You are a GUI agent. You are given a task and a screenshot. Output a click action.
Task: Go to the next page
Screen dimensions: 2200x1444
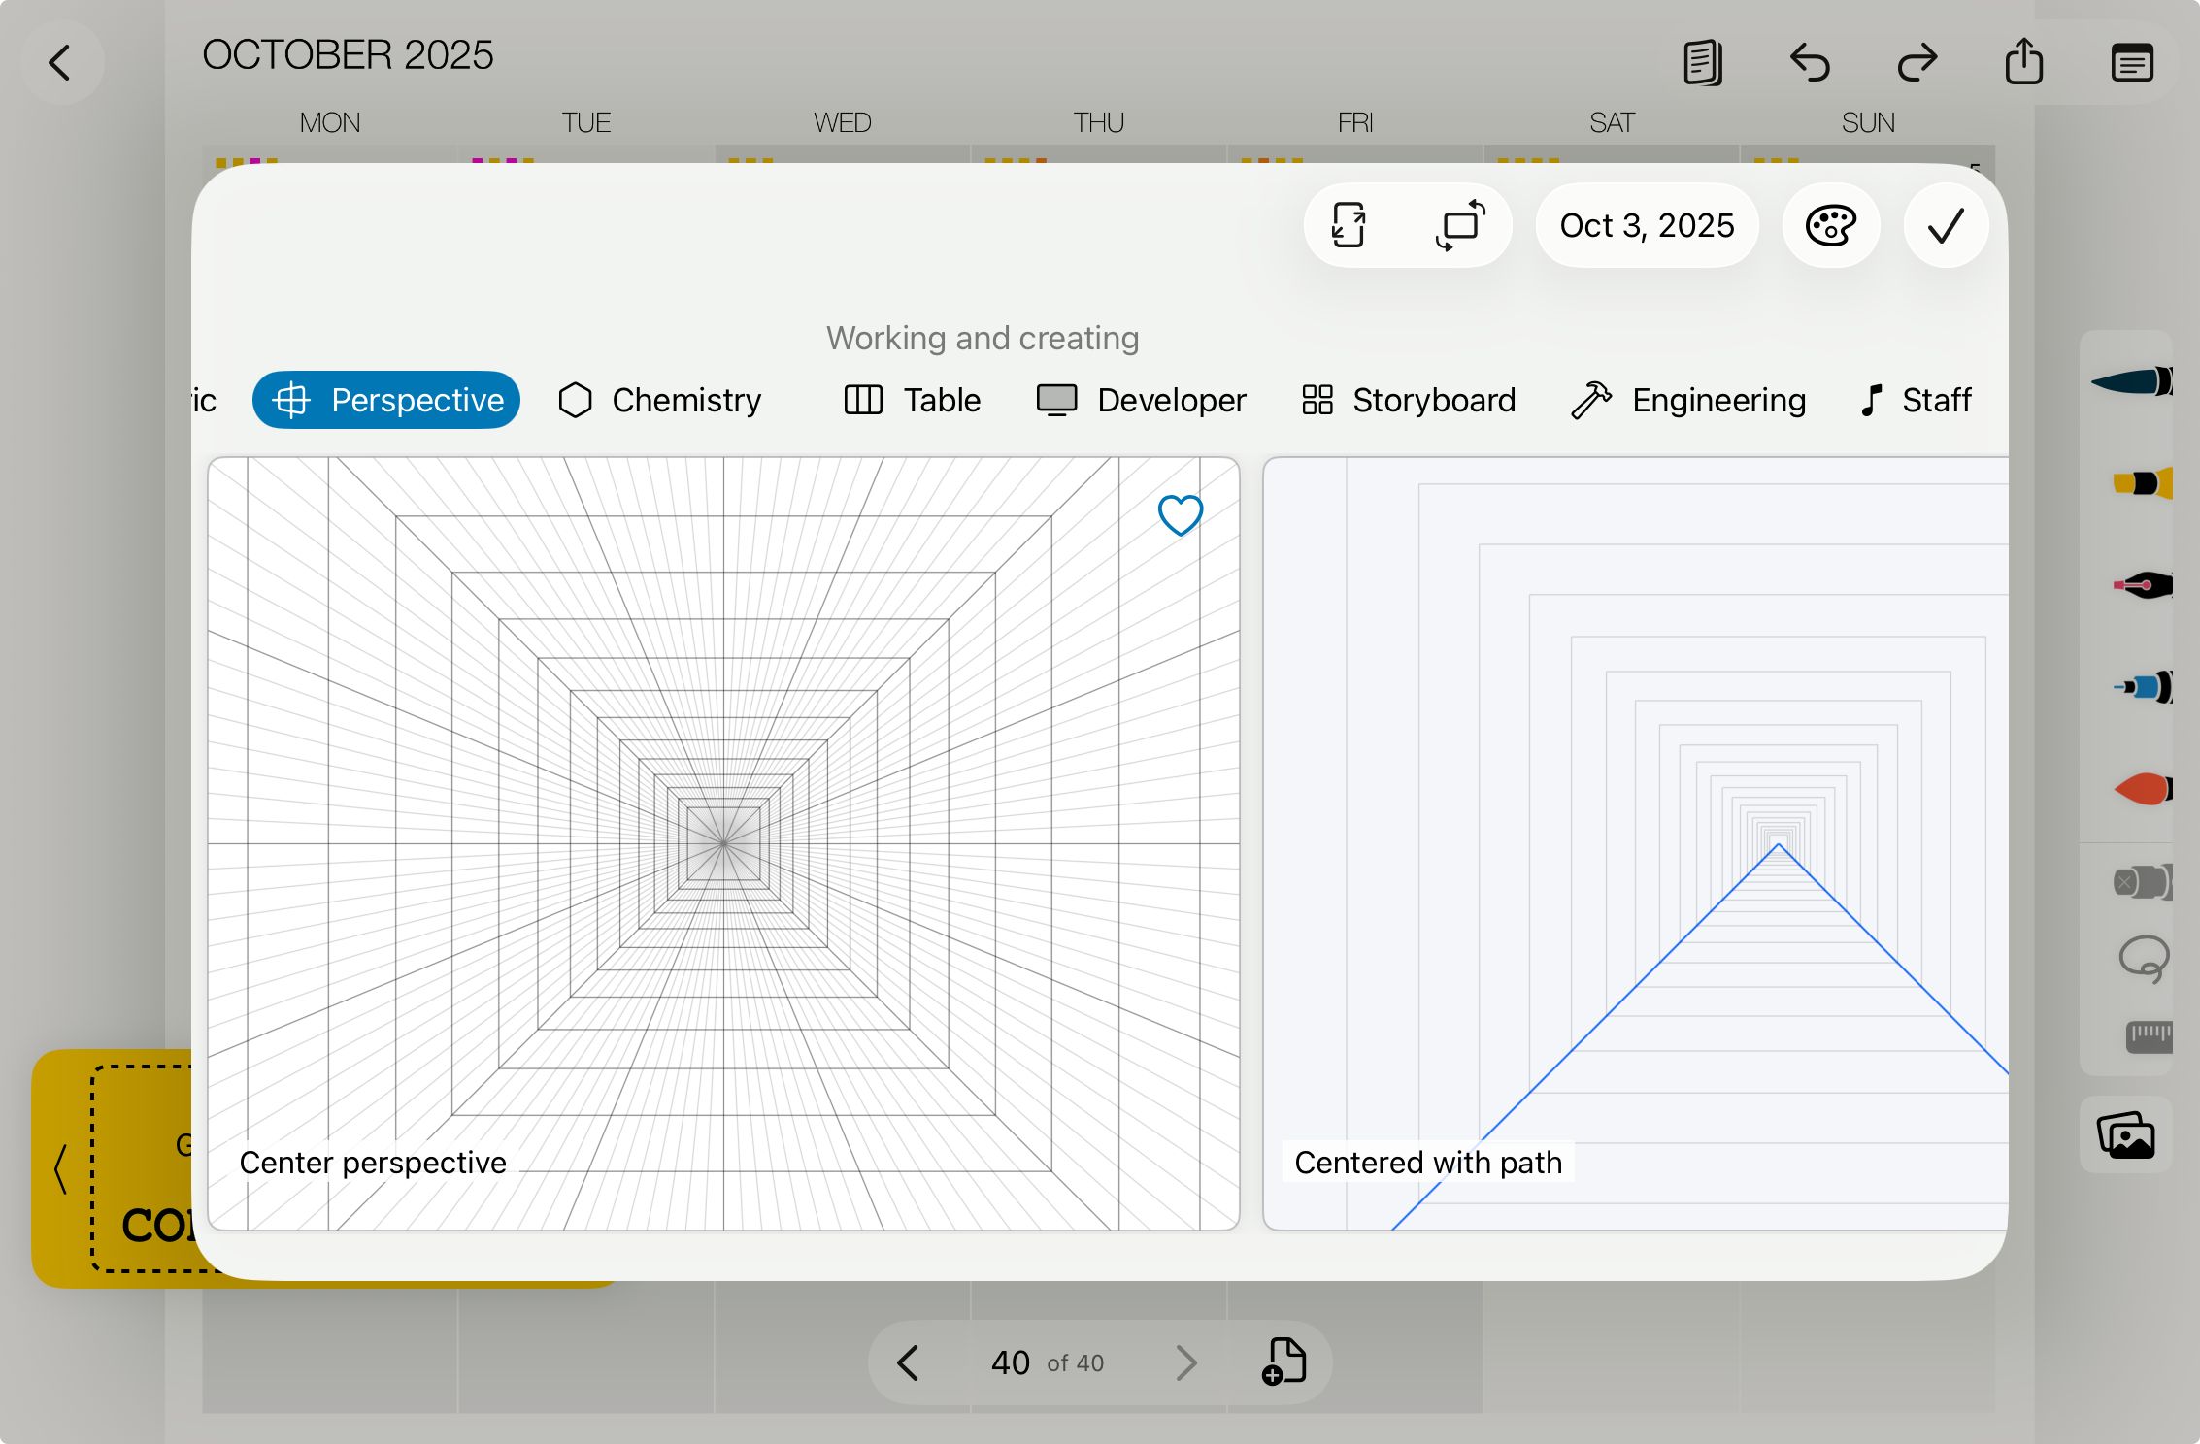click(1186, 1362)
